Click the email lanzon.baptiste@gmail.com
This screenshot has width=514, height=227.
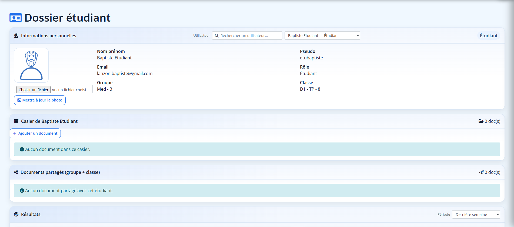[x=125, y=73]
